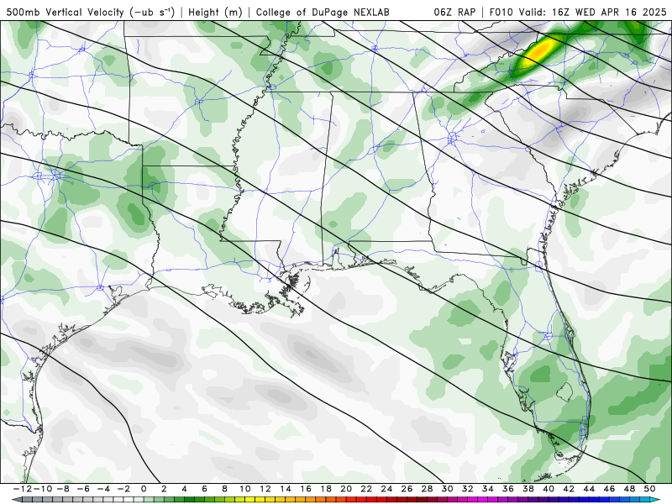Click the '18' color scale label
Screen dimensions: 672x504
(x=326, y=489)
